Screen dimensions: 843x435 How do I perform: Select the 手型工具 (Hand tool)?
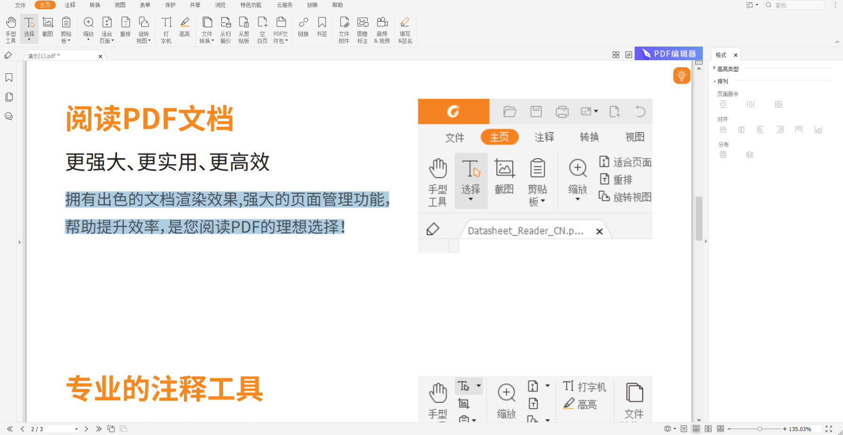pyautogui.click(x=10, y=28)
